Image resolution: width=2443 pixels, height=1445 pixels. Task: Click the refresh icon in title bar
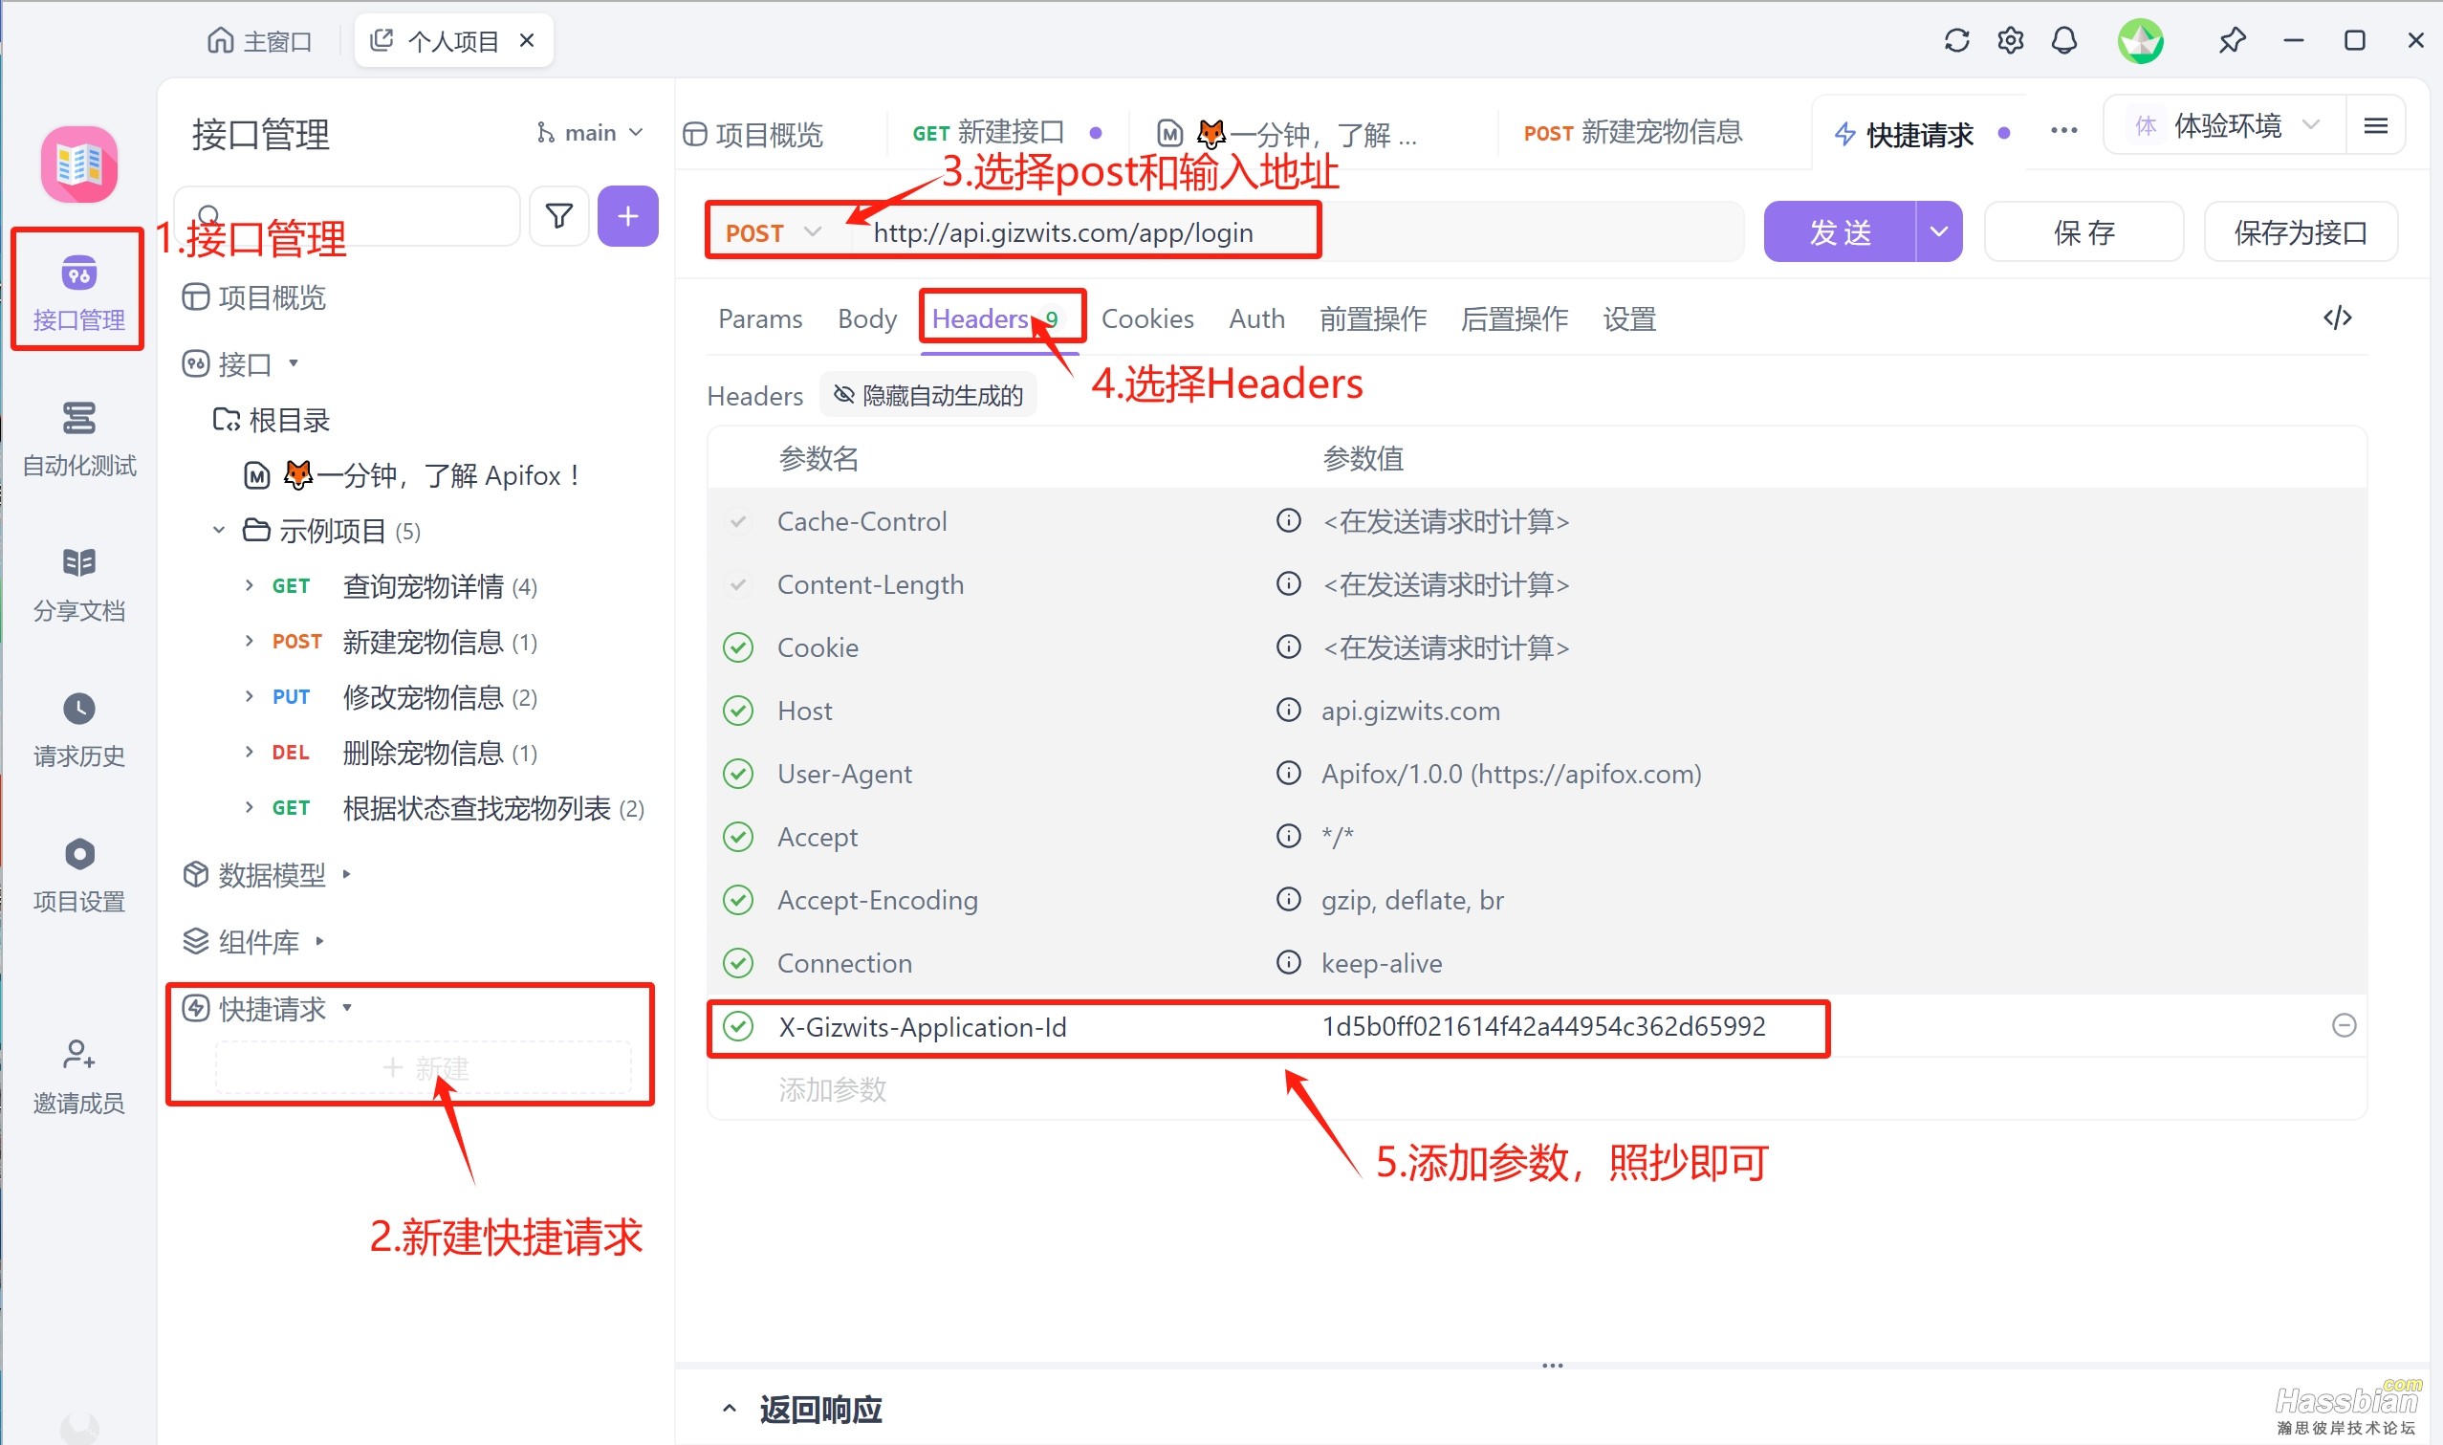point(1956,40)
